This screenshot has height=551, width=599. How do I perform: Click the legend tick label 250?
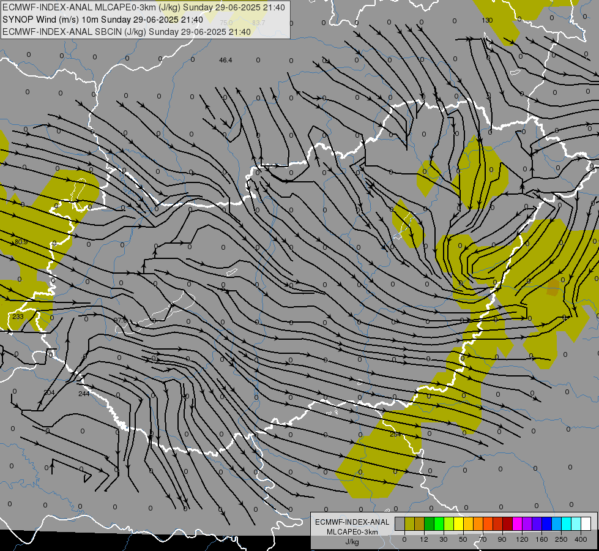tap(561, 539)
